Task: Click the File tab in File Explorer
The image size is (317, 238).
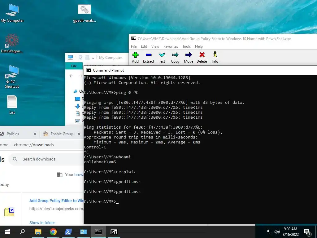Action: 74,66
